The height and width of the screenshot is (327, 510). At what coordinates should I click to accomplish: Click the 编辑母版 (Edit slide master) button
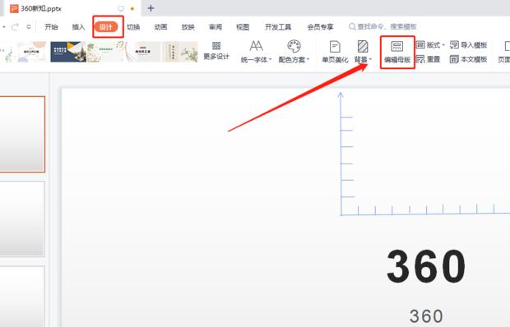(x=397, y=52)
